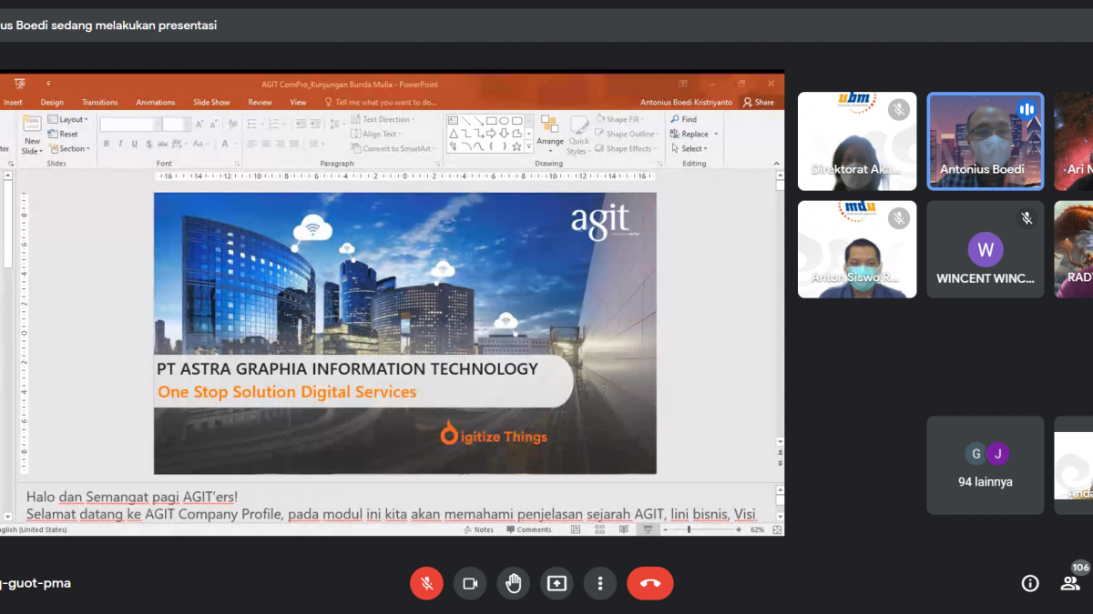Insert a New Slide
Screen dimensions: 1093x614
pos(33,135)
